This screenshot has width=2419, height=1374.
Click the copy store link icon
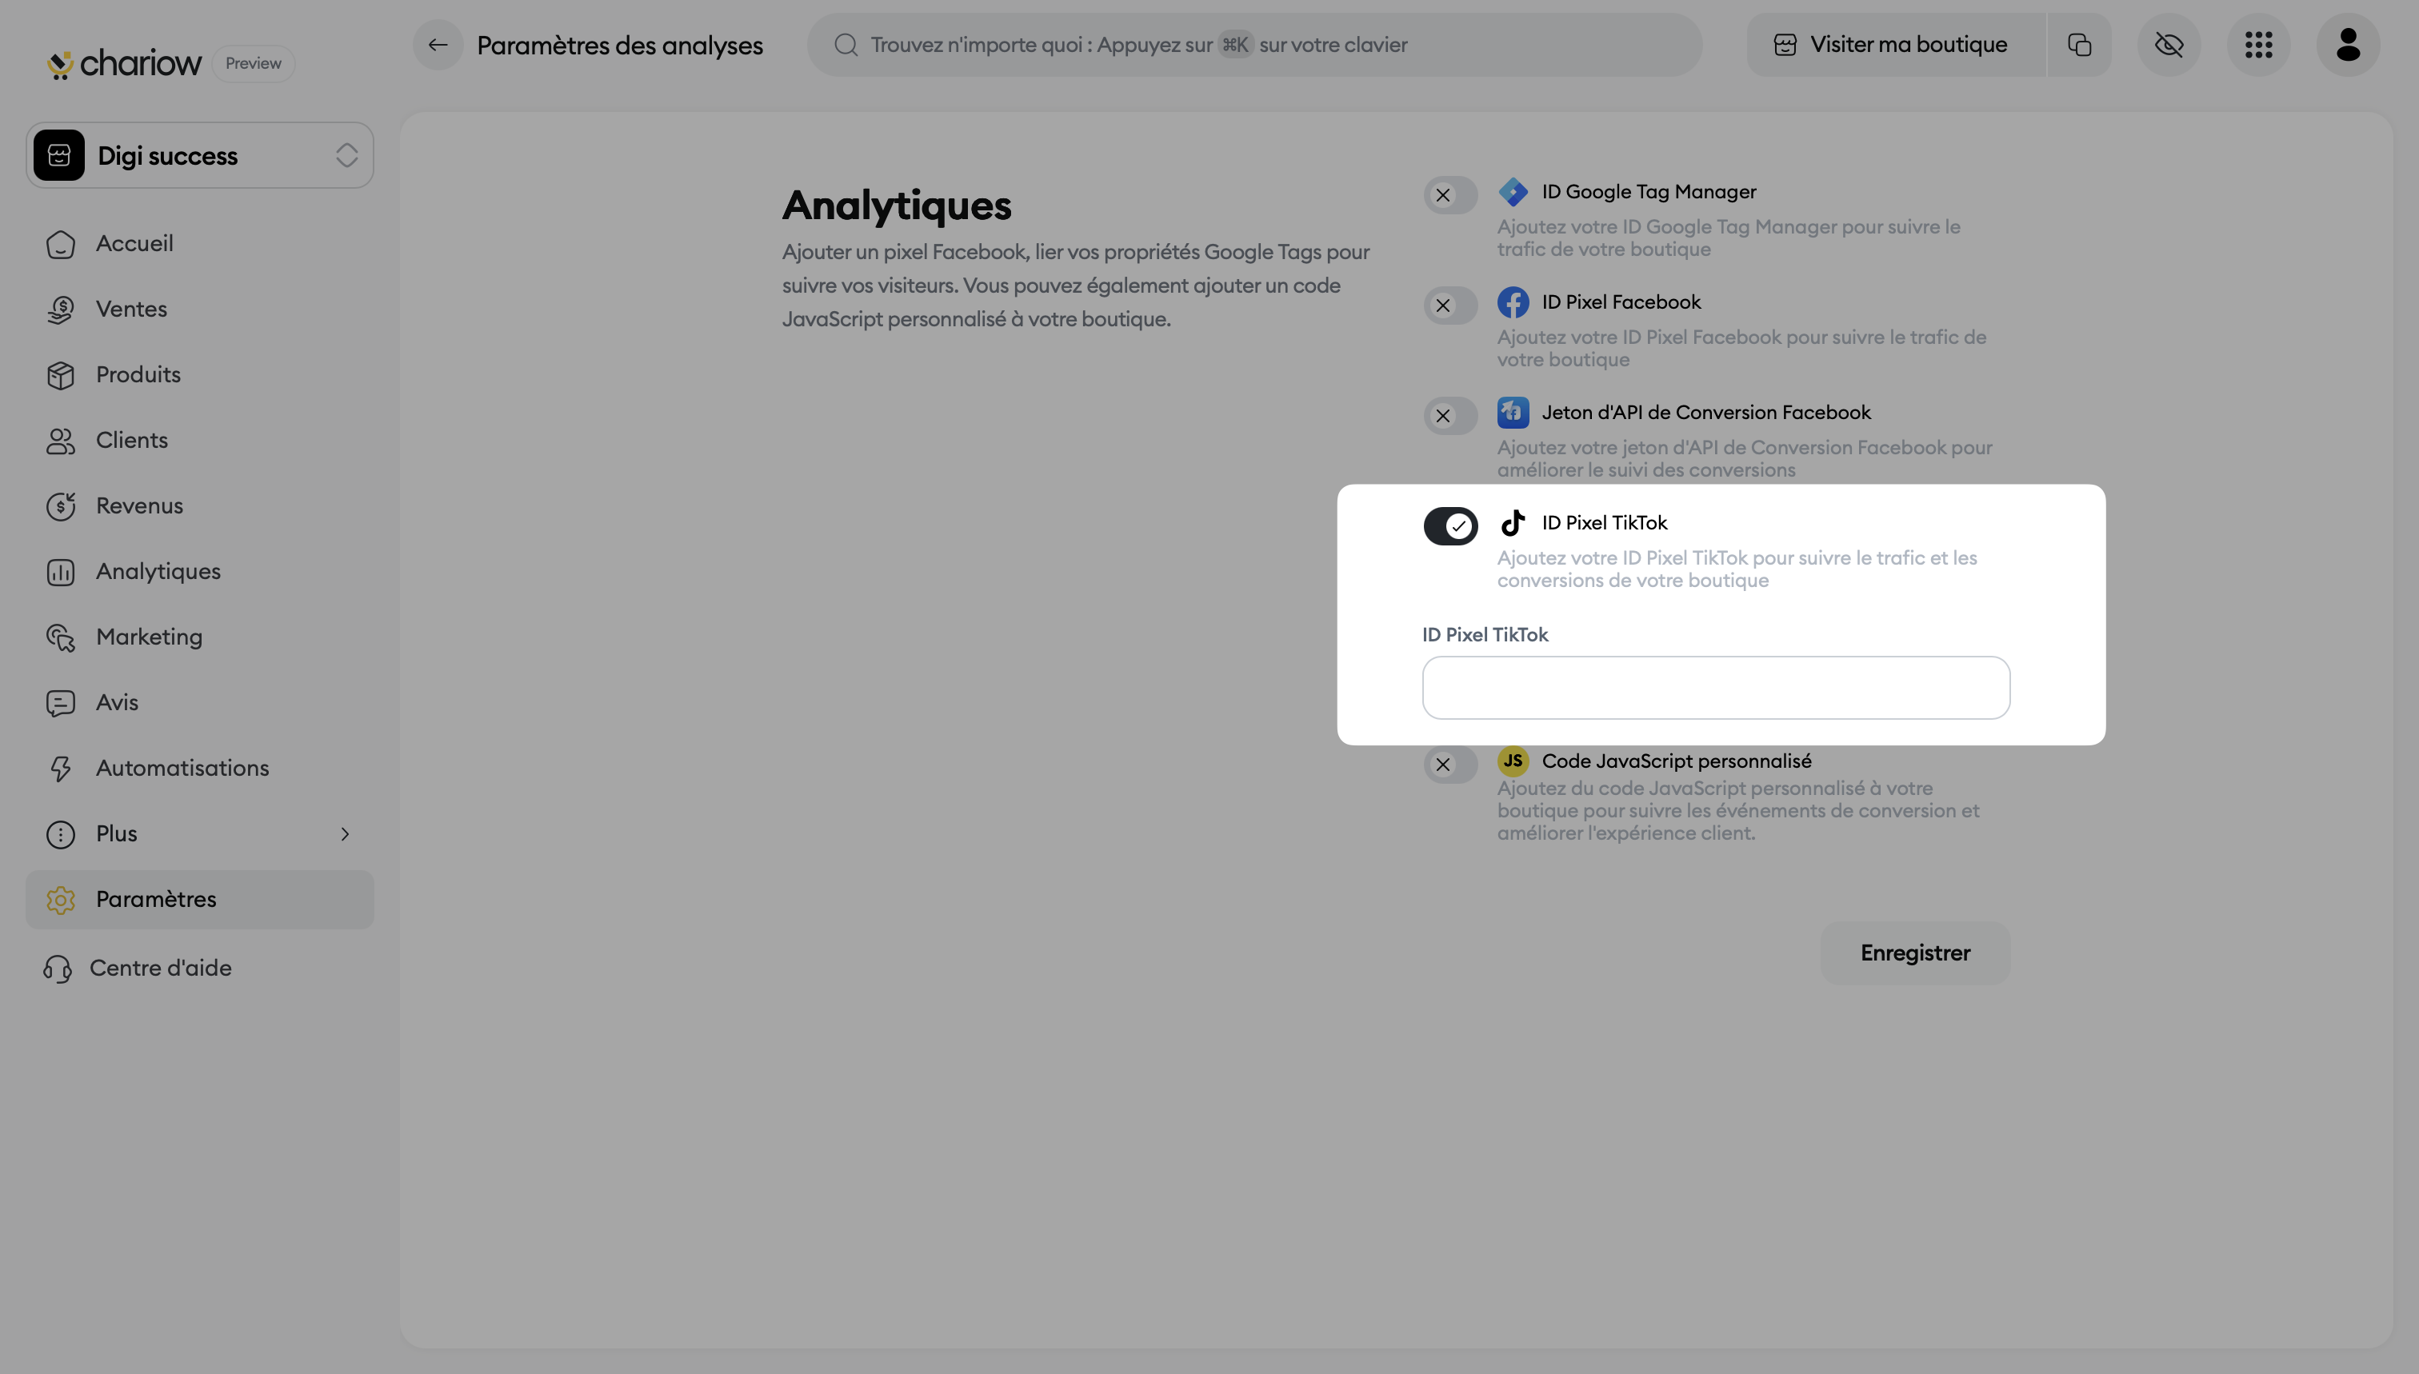(x=2079, y=44)
